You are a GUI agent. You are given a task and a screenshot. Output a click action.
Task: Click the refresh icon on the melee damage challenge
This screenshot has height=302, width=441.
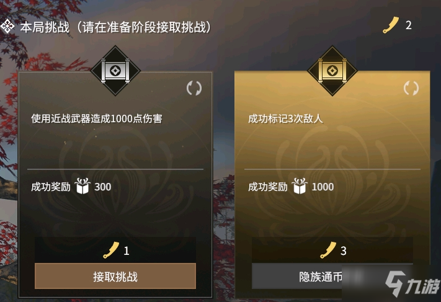click(194, 88)
